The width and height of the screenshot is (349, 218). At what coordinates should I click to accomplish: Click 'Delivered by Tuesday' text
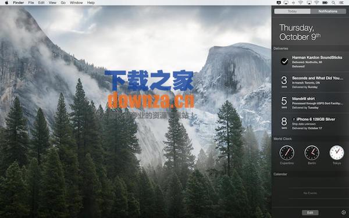click(x=305, y=108)
